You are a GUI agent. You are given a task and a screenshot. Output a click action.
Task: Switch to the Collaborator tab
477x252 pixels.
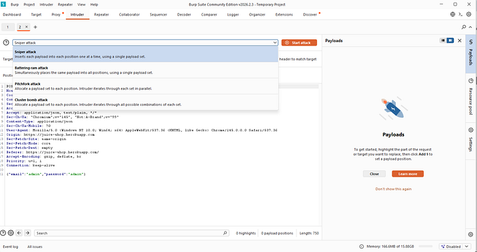[129, 14]
